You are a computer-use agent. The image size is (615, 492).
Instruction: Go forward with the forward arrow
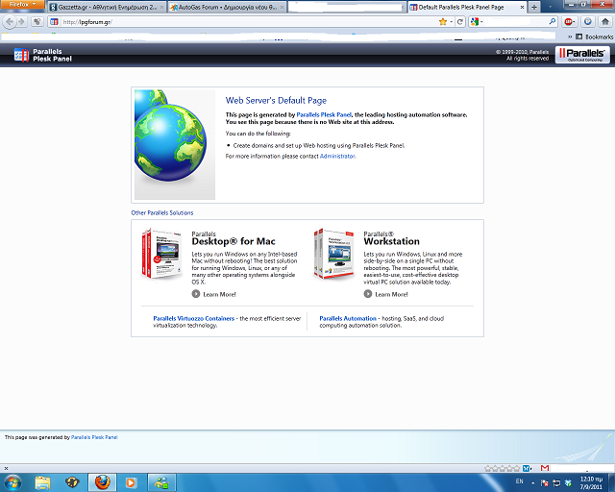click(x=21, y=22)
